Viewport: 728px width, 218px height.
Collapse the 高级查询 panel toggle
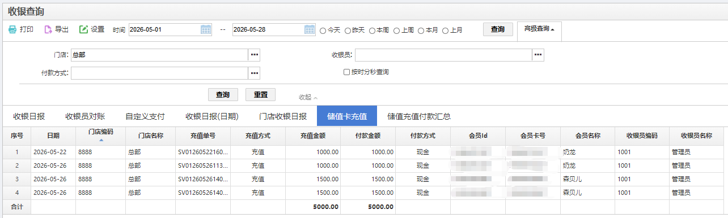[x=539, y=29]
